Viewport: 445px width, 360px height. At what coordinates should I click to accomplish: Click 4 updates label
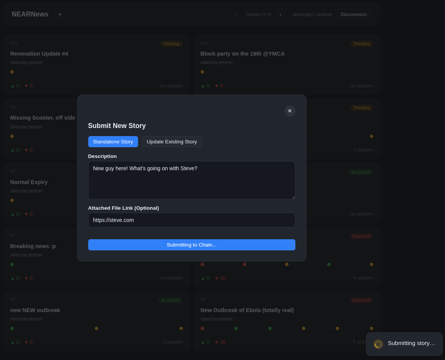363,278
